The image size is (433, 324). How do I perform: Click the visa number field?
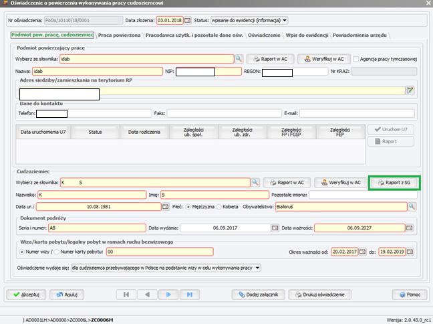(160, 252)
